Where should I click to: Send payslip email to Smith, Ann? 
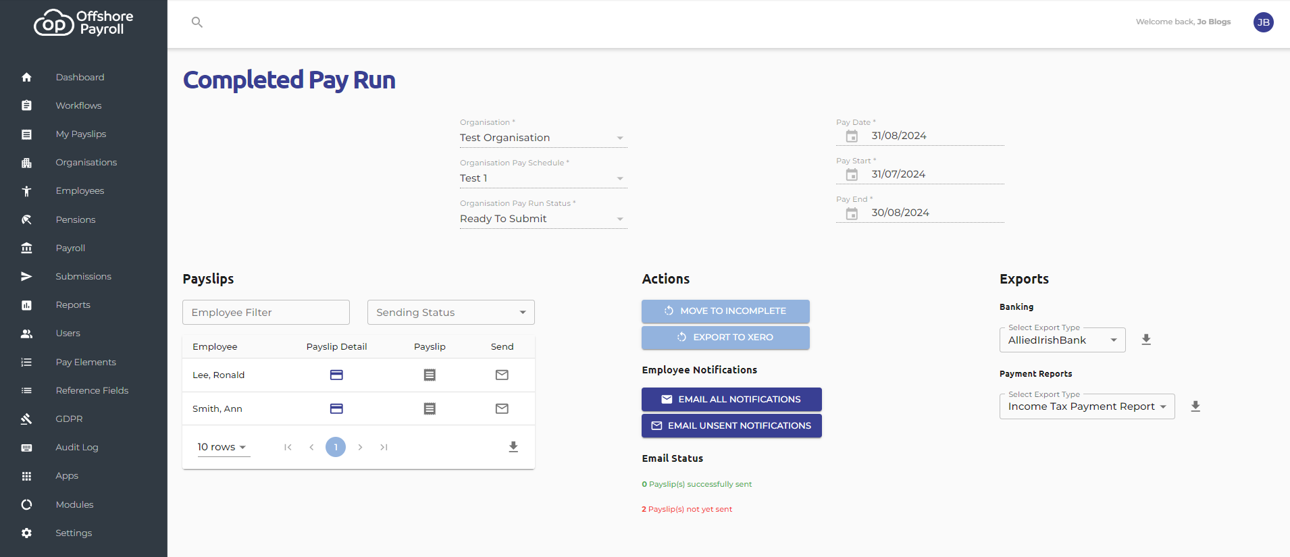pyautogui.click(x=502, y=408)
